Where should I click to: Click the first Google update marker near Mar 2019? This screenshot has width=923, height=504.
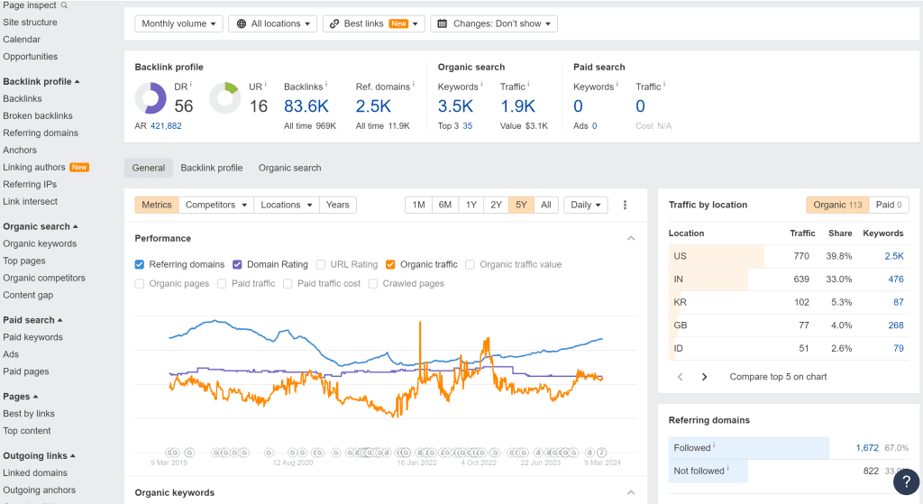click(169, 453)
